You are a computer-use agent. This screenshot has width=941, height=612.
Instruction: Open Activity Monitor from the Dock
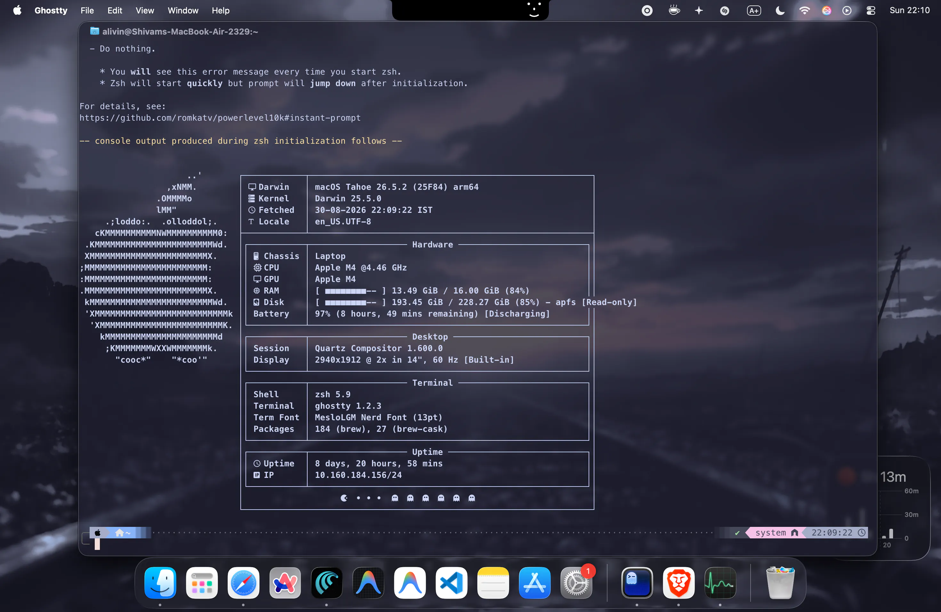click(720, 583)
